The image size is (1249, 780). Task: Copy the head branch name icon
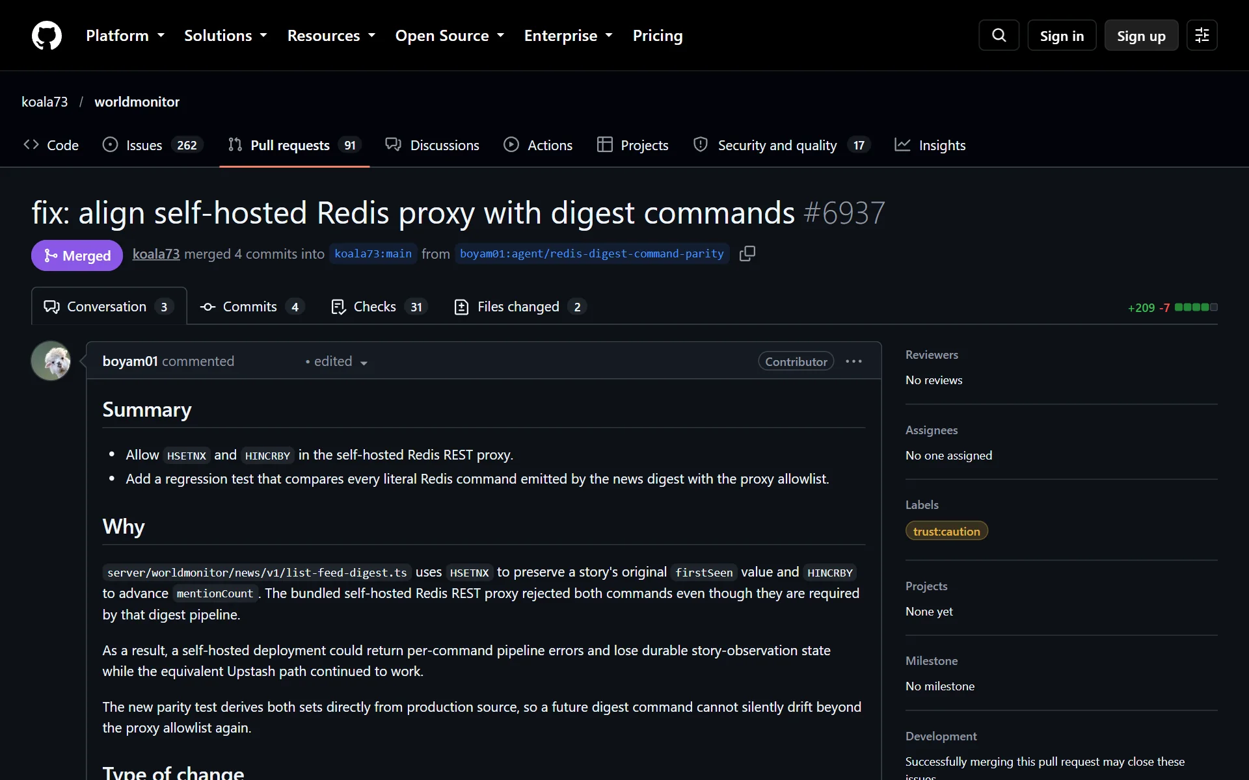[x=747, y=253]
